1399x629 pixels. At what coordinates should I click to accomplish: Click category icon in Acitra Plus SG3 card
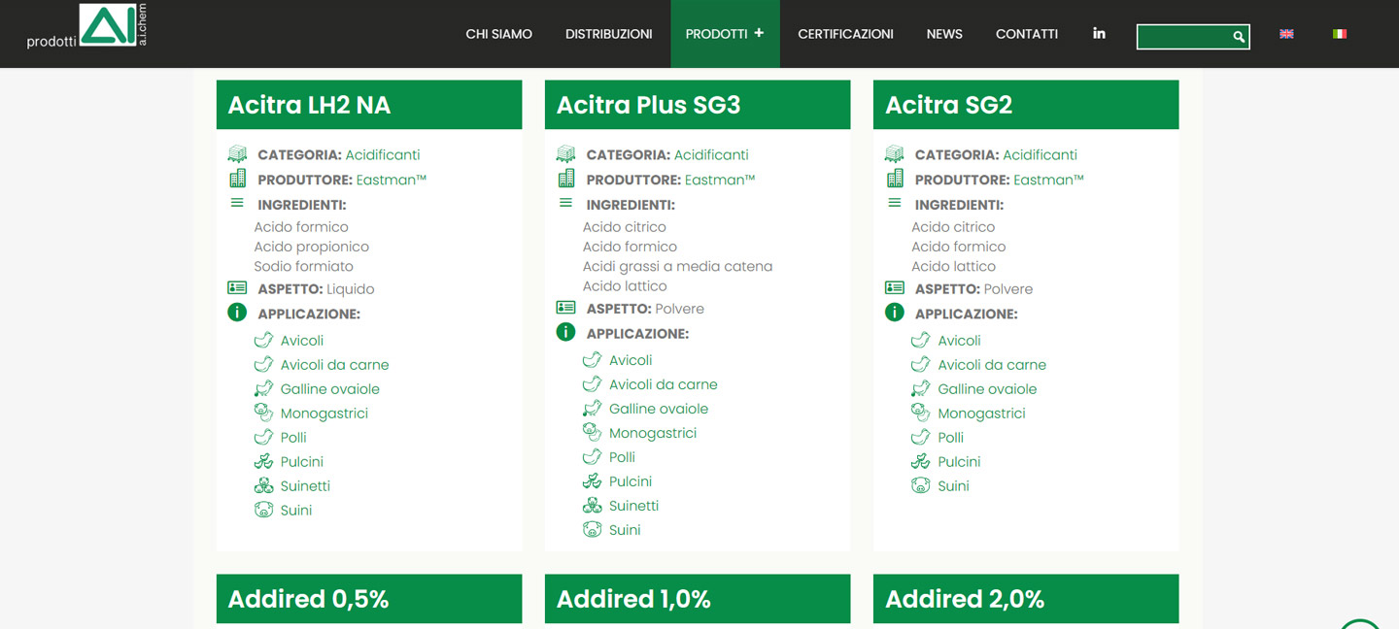click(x=565, y=154)
